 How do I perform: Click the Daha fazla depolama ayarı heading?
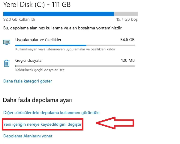coord(38,100)
